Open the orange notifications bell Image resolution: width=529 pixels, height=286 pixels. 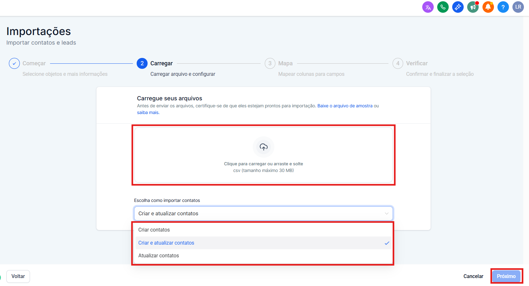(x=488, y=7)
